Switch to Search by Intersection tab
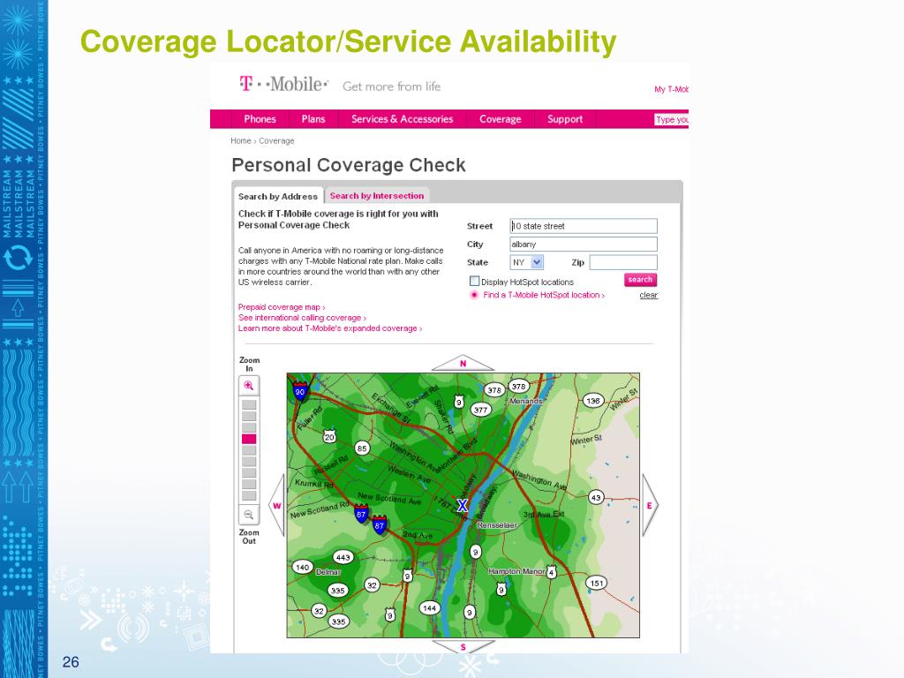This screenshot has height=678, width=904. click(x=376, y=196)
